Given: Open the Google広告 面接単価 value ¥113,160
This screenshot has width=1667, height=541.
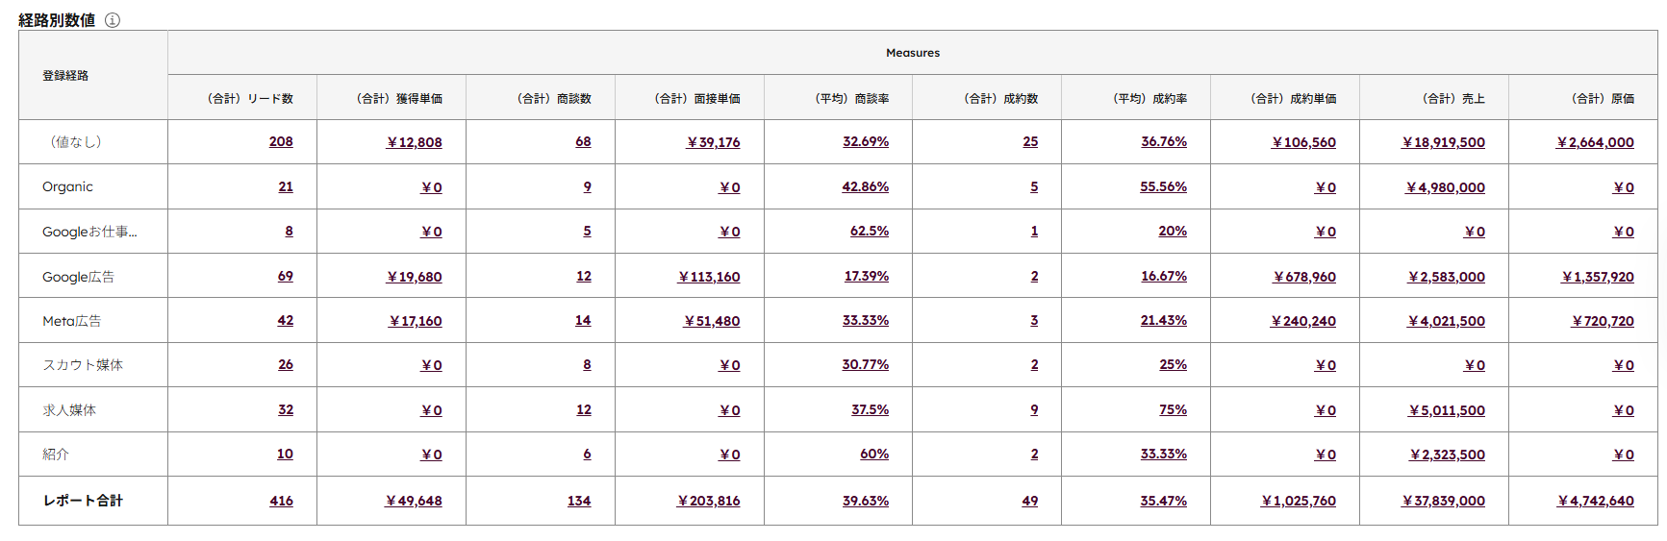Looking at the screenshot, I should click(709, 277).
